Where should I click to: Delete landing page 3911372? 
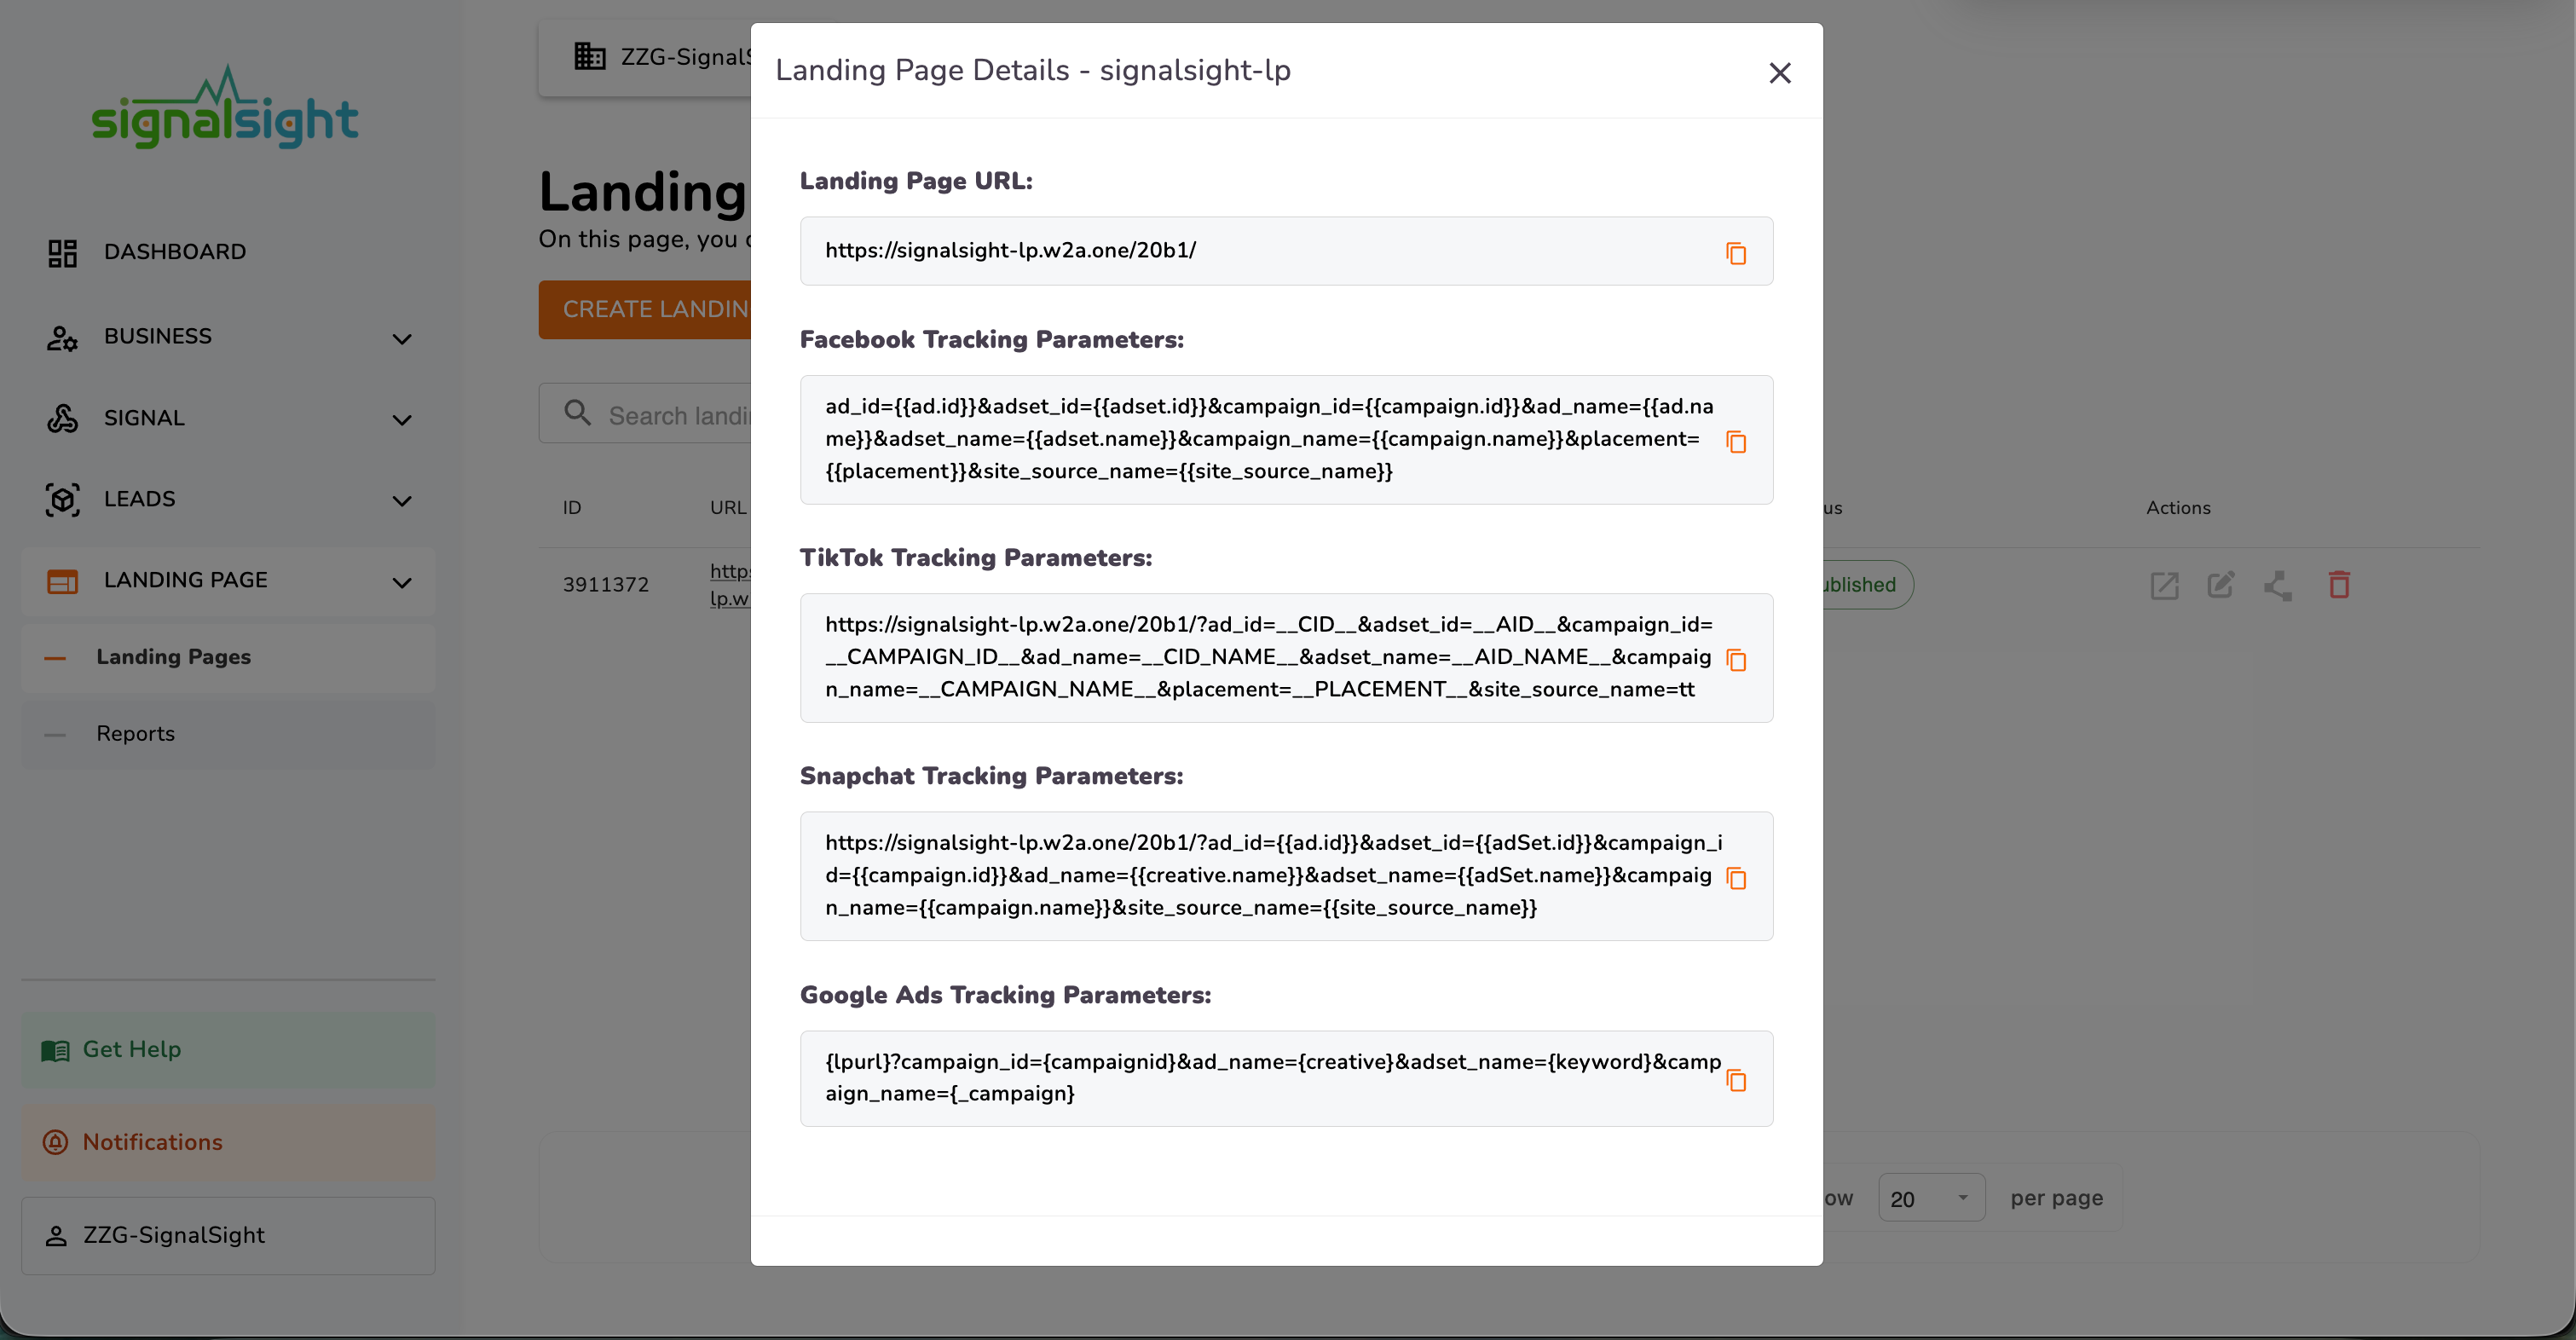tap(2338, 585)
